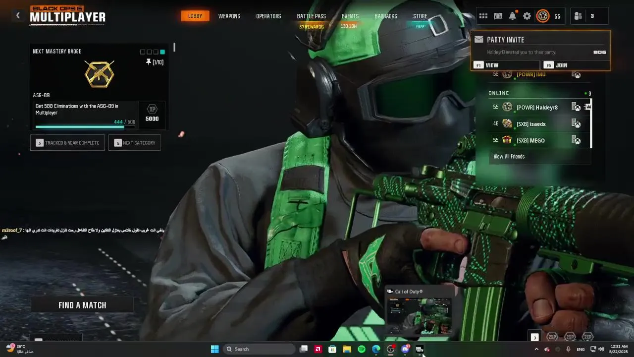Open the Store tab
This screenshot has height=357, width=634.
click(x=420, y=16)
